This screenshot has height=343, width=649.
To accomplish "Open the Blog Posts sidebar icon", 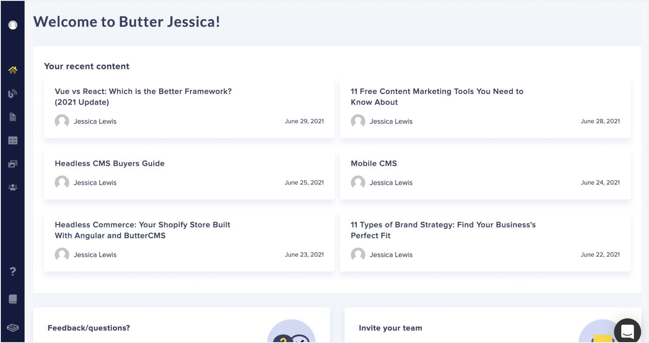I will coord(13,93).
